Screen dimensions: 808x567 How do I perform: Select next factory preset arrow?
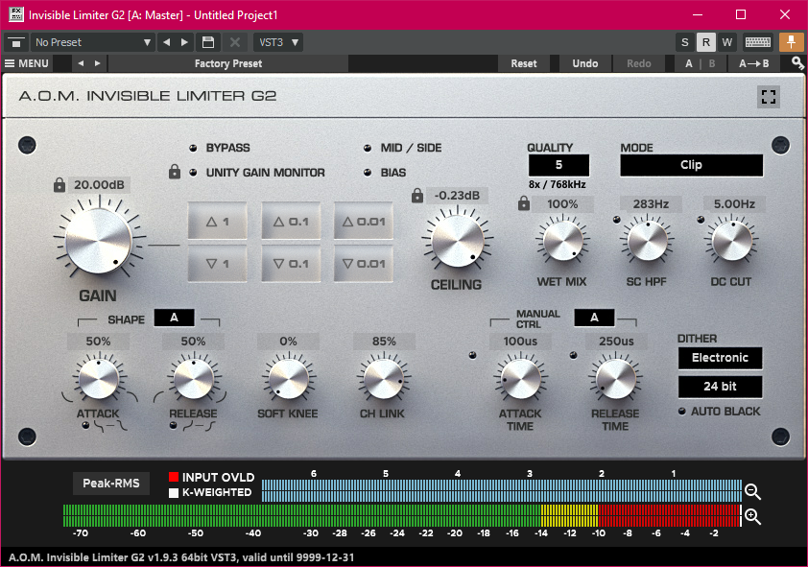[x=97, y=63]
